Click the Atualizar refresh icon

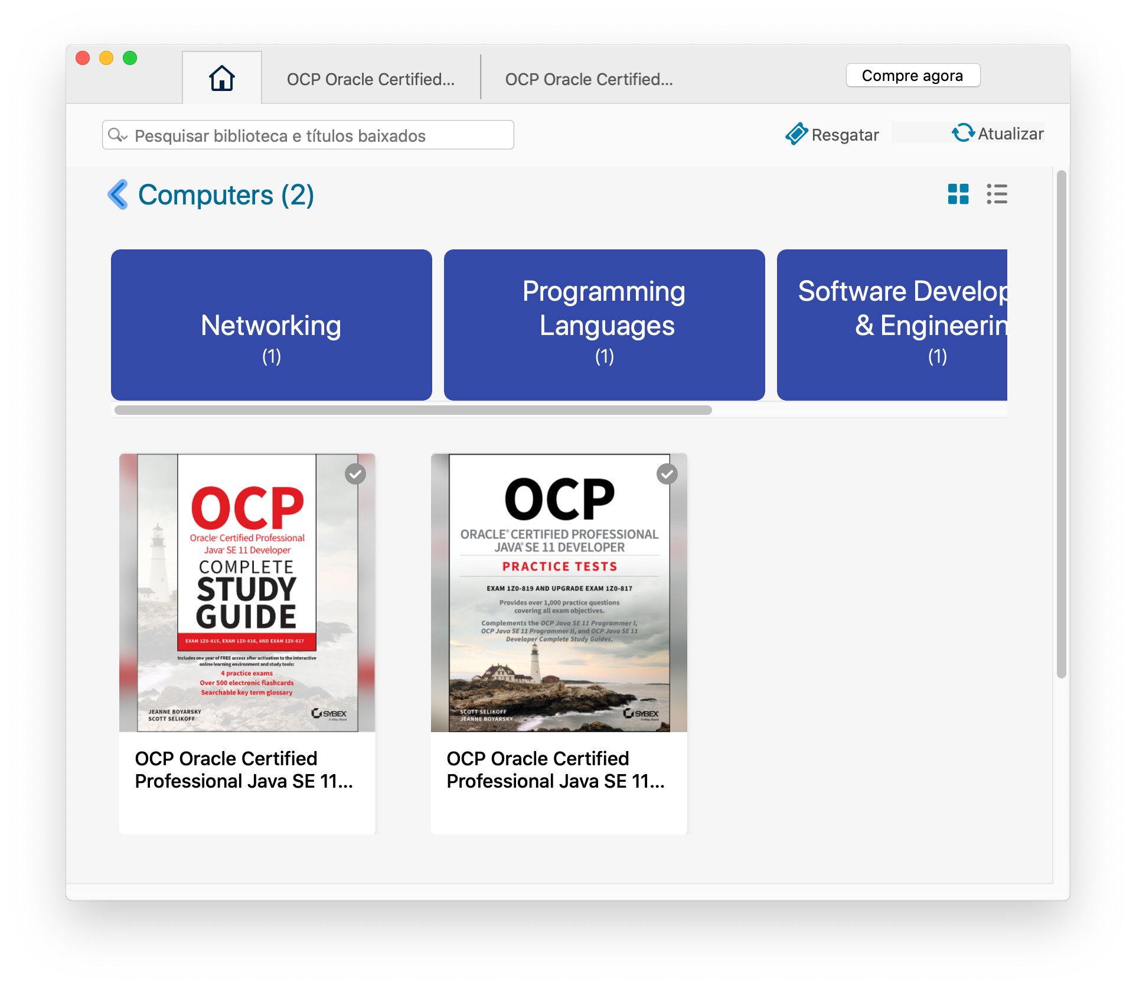962,133
